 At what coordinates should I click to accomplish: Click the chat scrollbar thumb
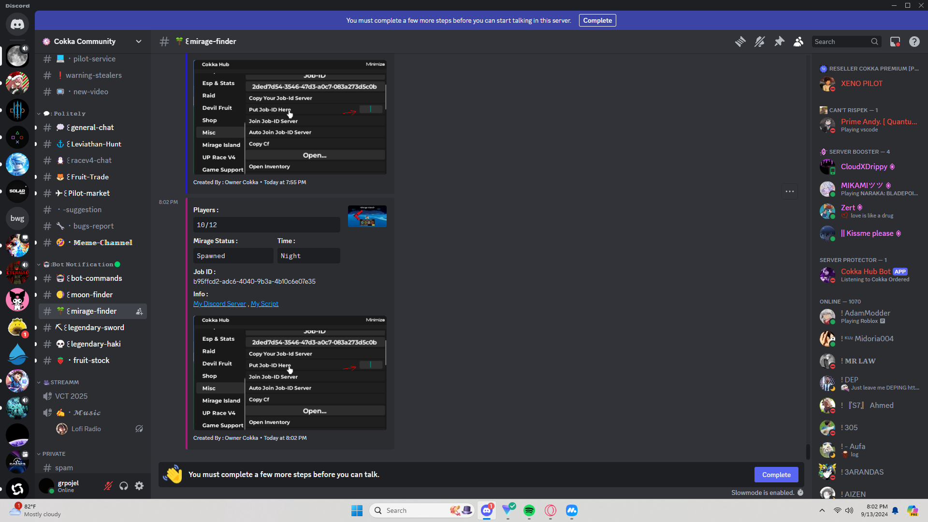click(x=808, y=451)
